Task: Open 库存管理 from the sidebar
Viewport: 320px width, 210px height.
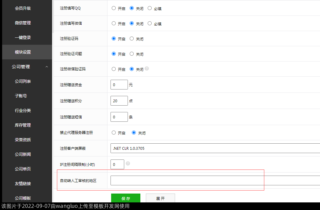Action: tap(23, 125)
